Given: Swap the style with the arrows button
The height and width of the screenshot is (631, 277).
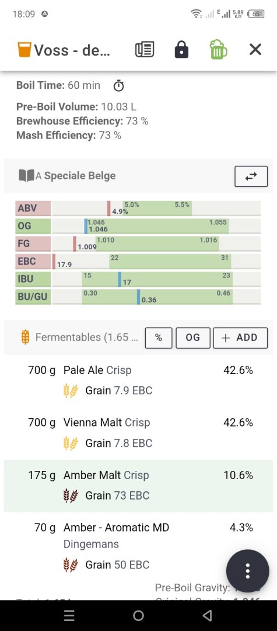Looking at the screenshot, I should pyautogui.click(x=251, y=176).
